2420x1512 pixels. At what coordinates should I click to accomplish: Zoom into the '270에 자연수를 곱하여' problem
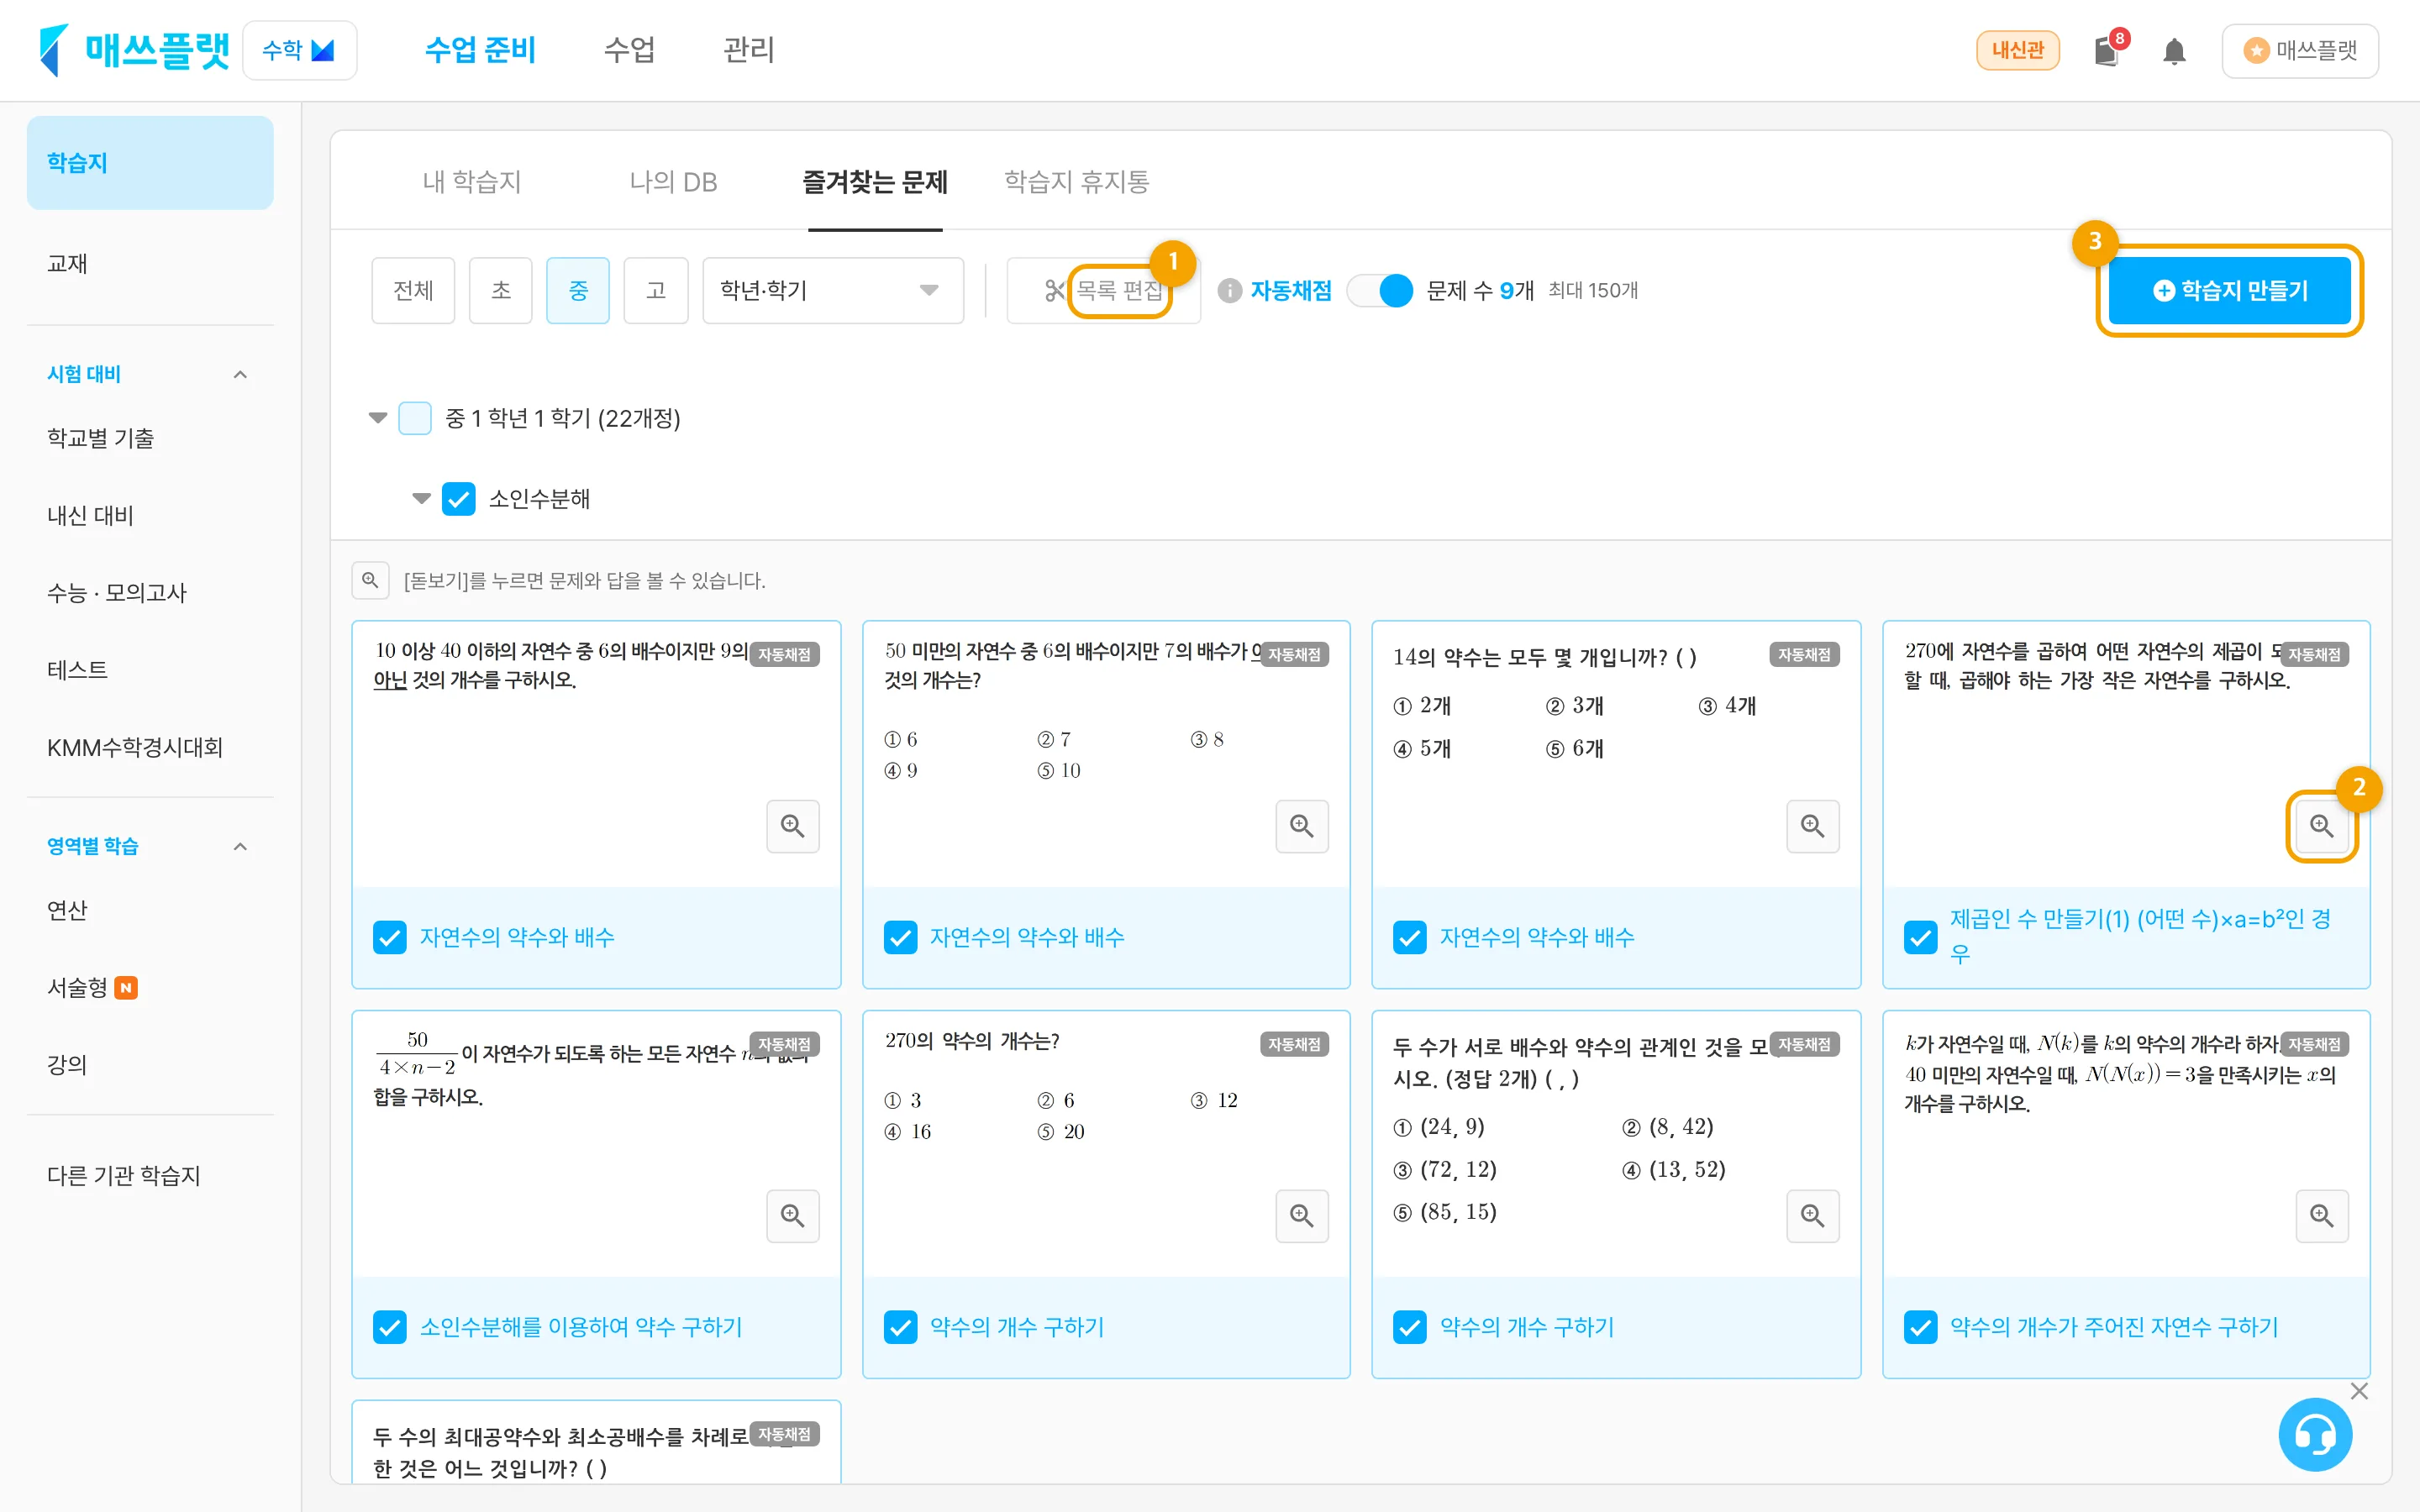tap(2321, 826)
